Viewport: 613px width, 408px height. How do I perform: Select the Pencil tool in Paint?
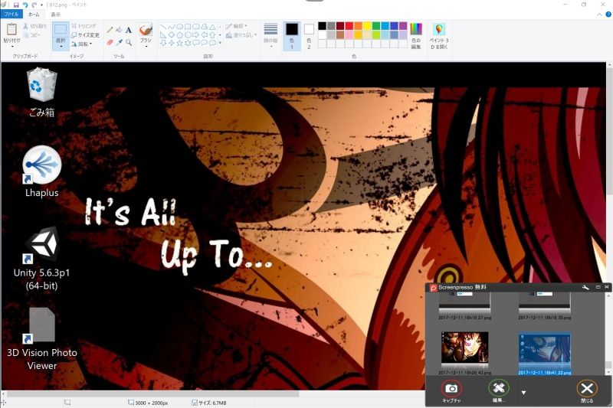(110, 30)
